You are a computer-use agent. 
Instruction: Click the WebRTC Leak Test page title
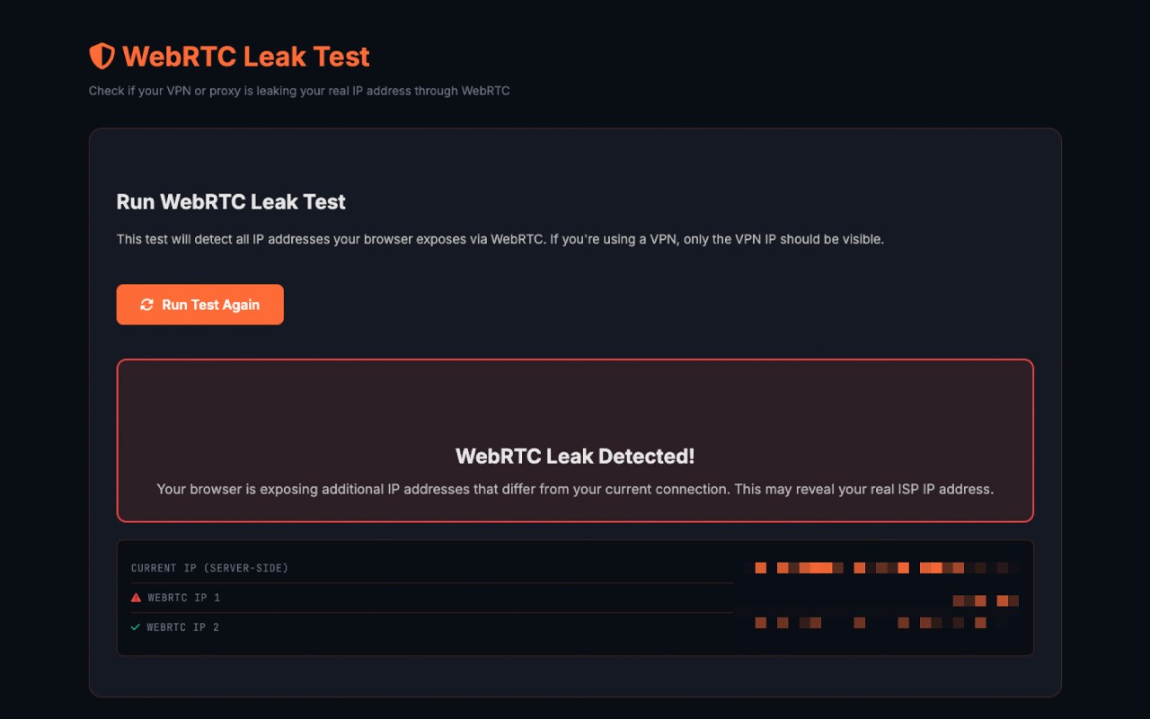(246, 57)
